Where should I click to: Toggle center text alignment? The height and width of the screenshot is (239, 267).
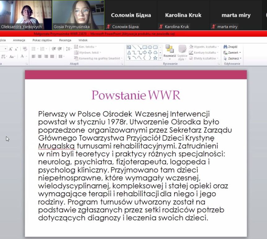40,56
